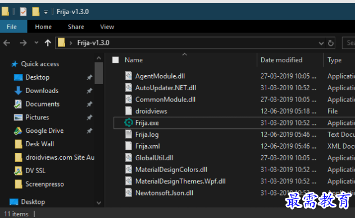
Task: Click in the Search box
Action: [x=348, y=43]
